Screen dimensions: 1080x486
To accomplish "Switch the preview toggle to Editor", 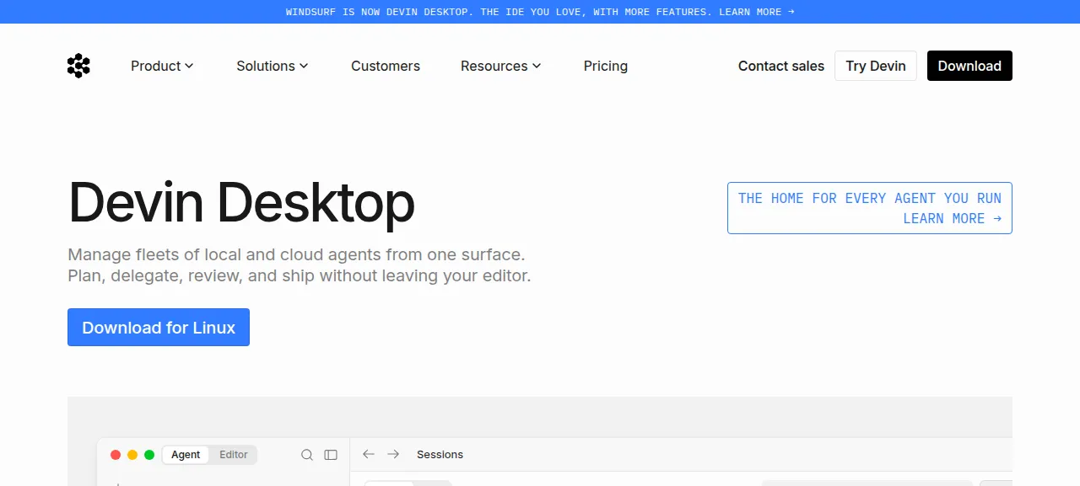I will click(x=234, y=455).
